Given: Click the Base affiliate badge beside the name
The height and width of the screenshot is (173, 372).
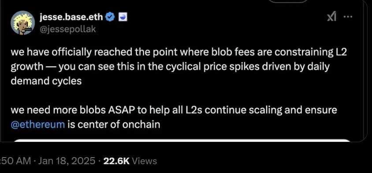Looking at the screenshot, I should [123, 17].
